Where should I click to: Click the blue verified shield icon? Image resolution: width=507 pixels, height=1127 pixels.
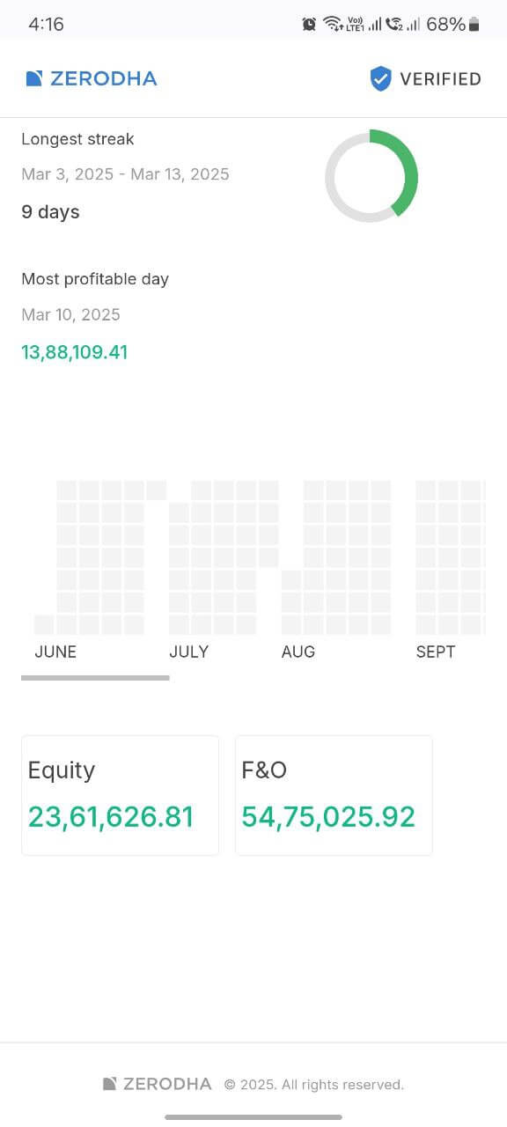tap(380, 78)
